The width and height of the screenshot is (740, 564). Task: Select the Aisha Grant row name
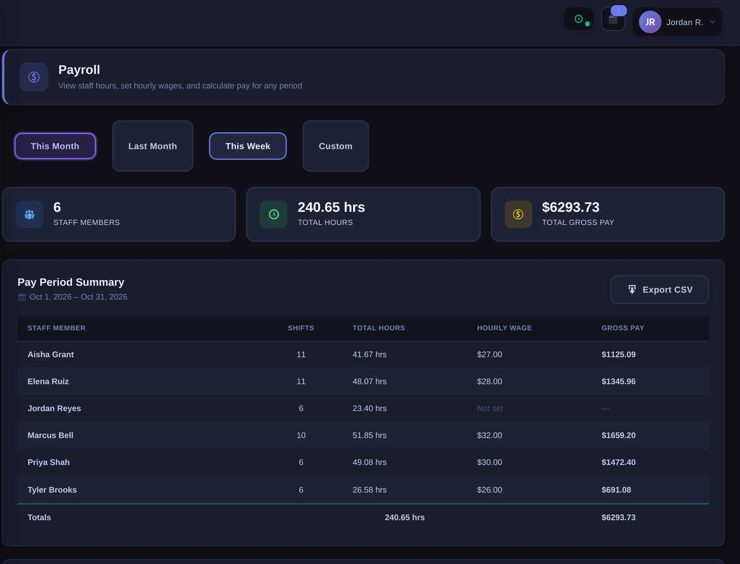51,354
